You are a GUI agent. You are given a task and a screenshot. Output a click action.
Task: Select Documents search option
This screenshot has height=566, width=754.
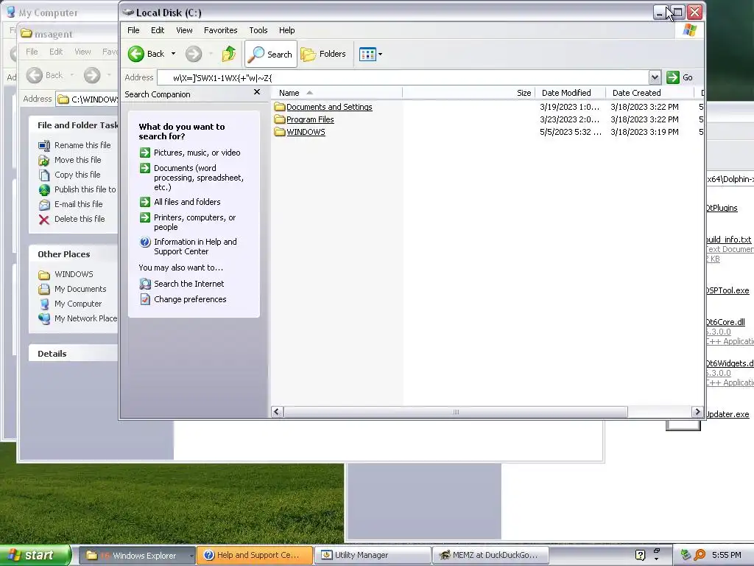click(199, 178)
